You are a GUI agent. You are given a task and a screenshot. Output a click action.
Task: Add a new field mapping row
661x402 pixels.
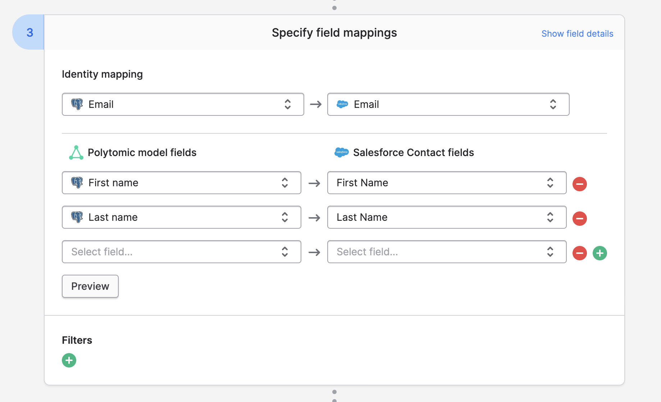coord(600,253)
